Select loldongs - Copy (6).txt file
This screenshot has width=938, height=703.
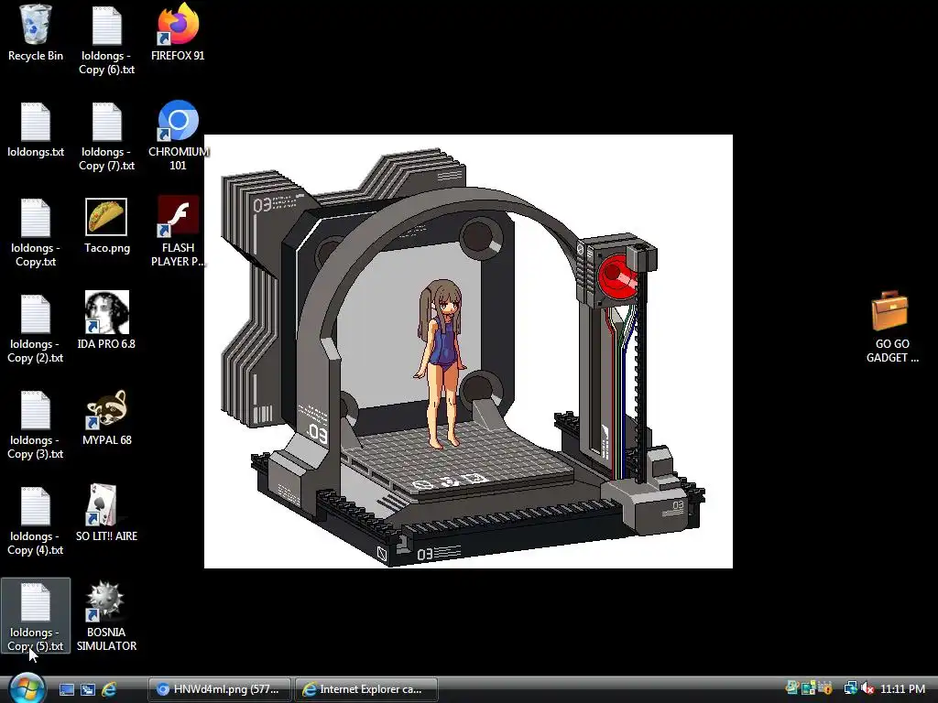click(x=106, y=39)
